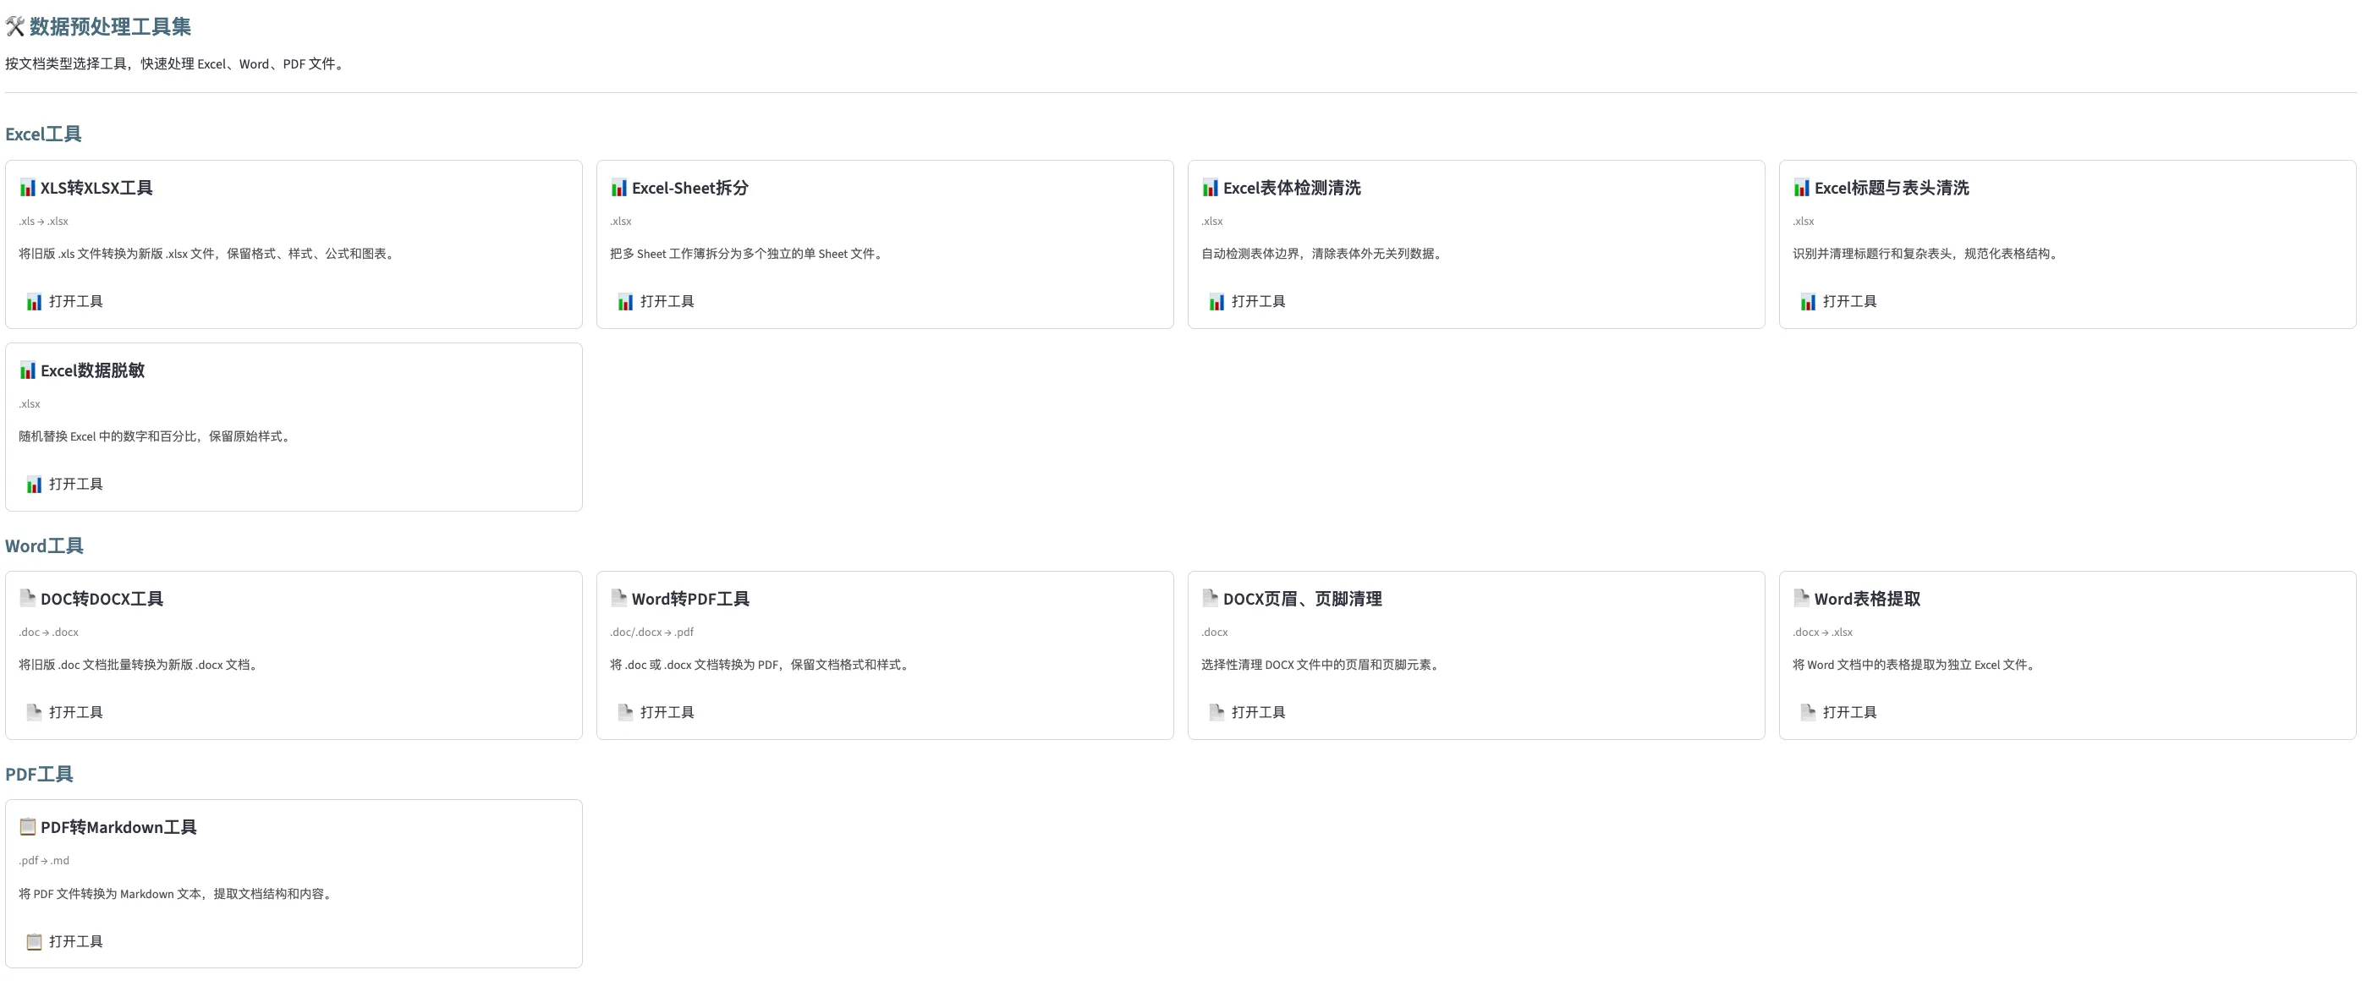
Task: Click the PDF转Markdown工具 card title text
Action: [118, 827]
